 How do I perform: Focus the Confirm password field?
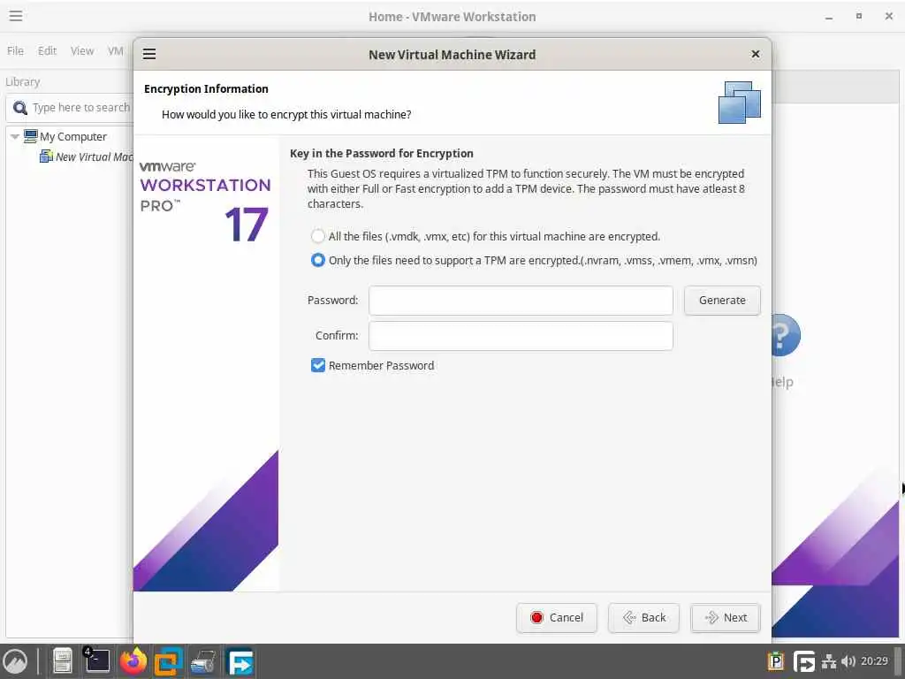pyautogui.click(x=521, y=336)
